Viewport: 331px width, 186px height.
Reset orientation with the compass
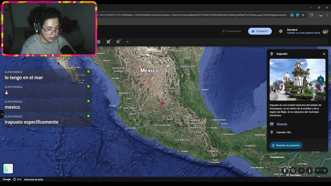pyautogui.click(x=310, y=171)
